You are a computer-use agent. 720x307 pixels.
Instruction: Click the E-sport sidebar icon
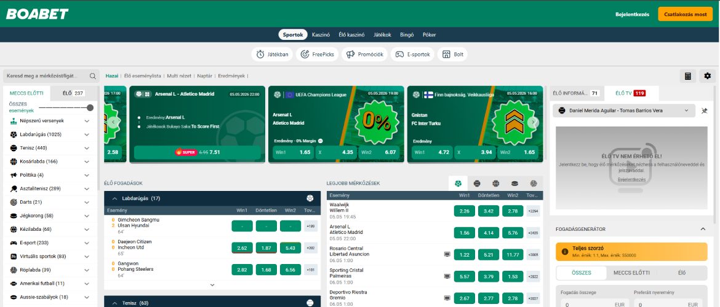[14, 243]
